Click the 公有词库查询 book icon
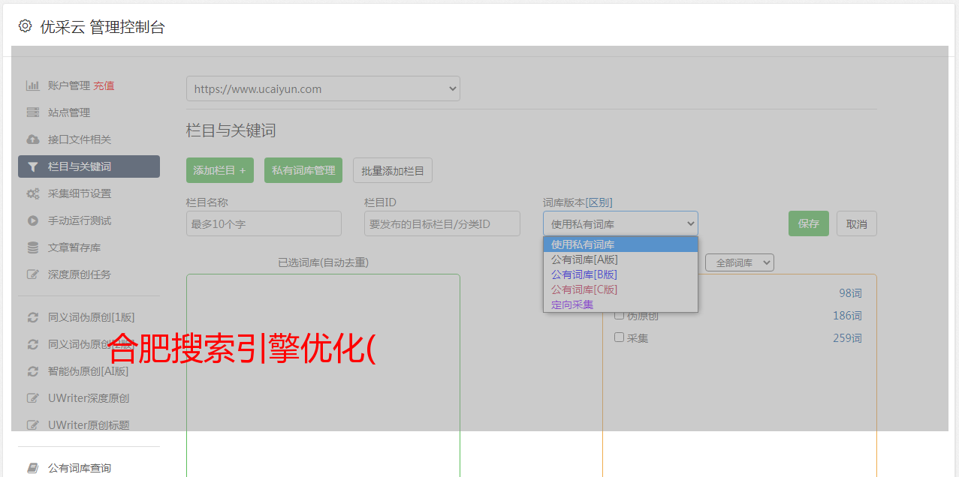Screen dimensions: 959x477 (32, 468)
